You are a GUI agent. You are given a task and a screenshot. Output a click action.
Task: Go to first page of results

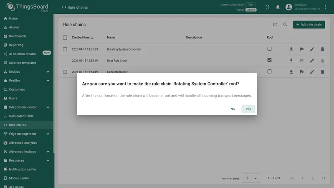click(x=292, y=178)
